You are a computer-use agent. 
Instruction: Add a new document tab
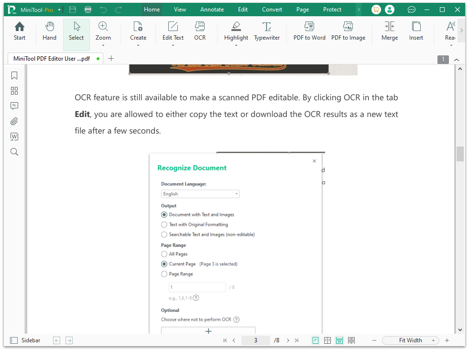tap(111, 59)
